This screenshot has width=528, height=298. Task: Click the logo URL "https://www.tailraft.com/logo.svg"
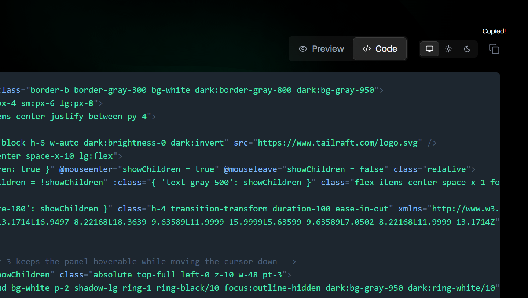coord(338,143)
